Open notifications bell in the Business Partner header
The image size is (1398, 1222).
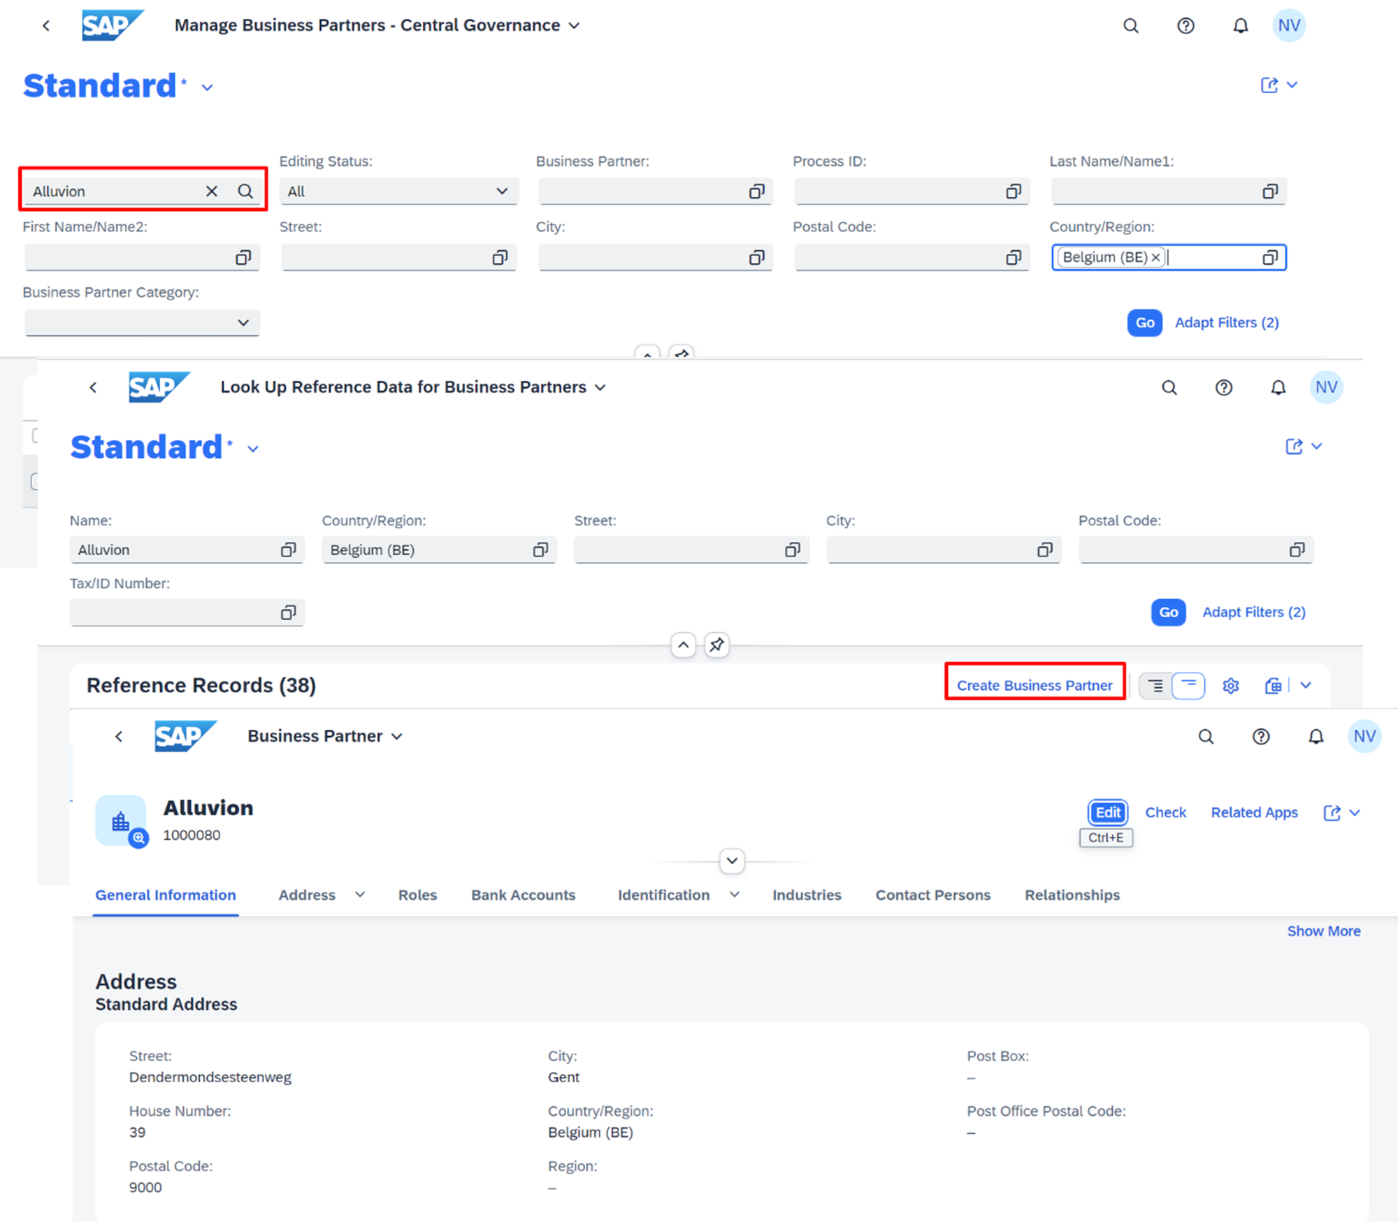coord(1316,736)
